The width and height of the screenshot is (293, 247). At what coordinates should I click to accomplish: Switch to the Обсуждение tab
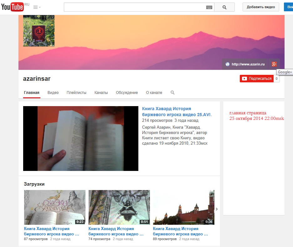click(x=127, y=93)
